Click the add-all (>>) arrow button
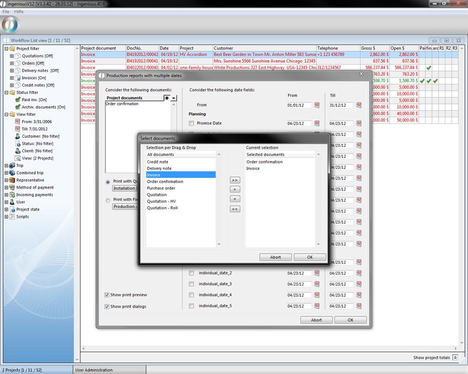The width and height of the screenshot is (468, 374). pyautogui.click(x=234, y=180)
